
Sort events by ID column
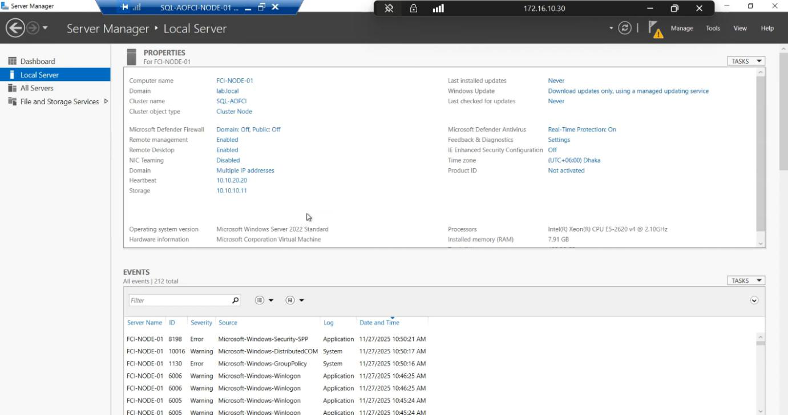tap(172, 323)
